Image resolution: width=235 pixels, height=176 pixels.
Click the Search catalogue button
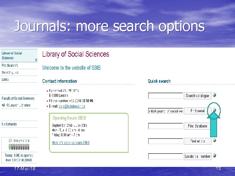[197, 95]
